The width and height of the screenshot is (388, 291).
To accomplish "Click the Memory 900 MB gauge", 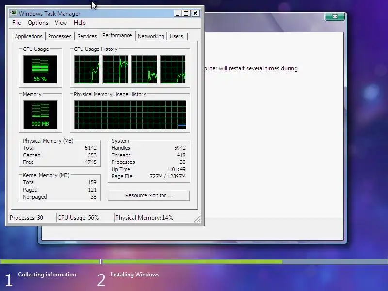I will tap(40, 114).
